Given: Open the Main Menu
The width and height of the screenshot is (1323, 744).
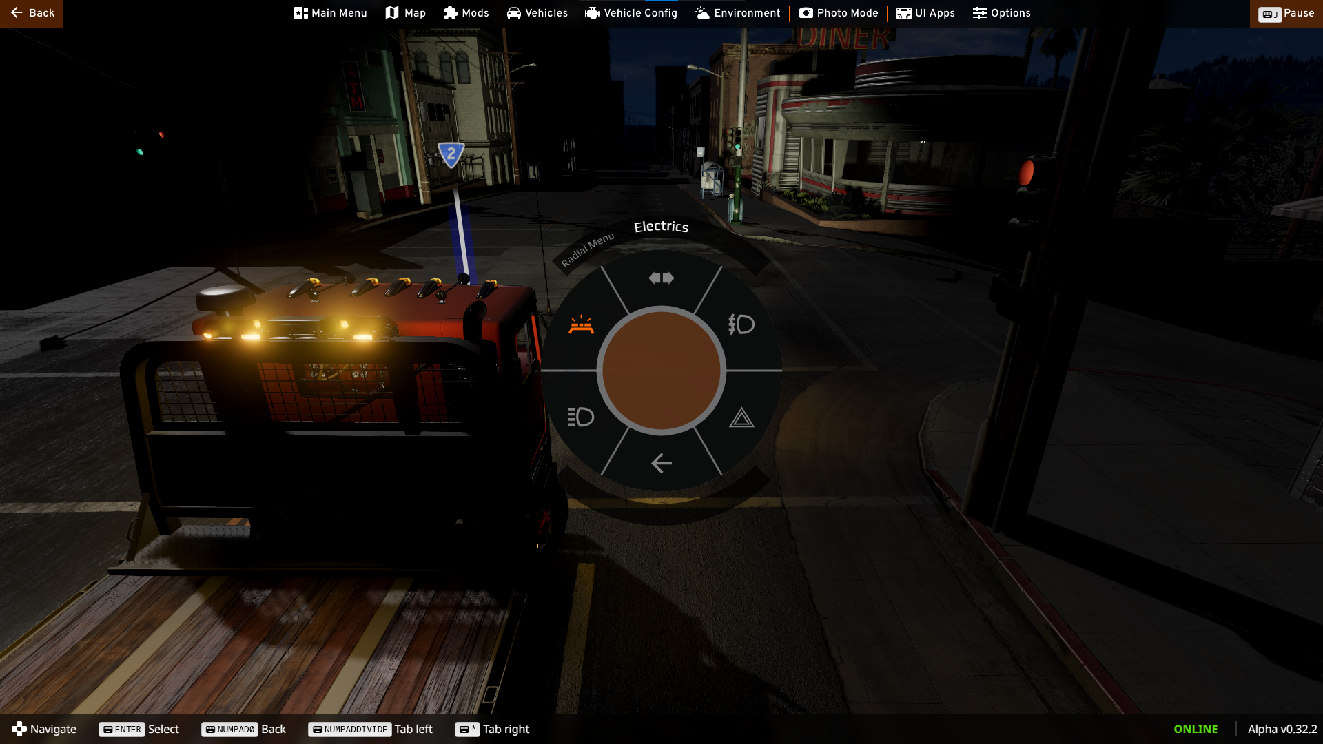Looking at the screenshot, I should click(331, 13).
